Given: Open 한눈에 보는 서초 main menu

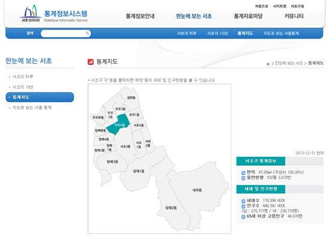Looking at the screenshot, I should (x=194, y=16).
